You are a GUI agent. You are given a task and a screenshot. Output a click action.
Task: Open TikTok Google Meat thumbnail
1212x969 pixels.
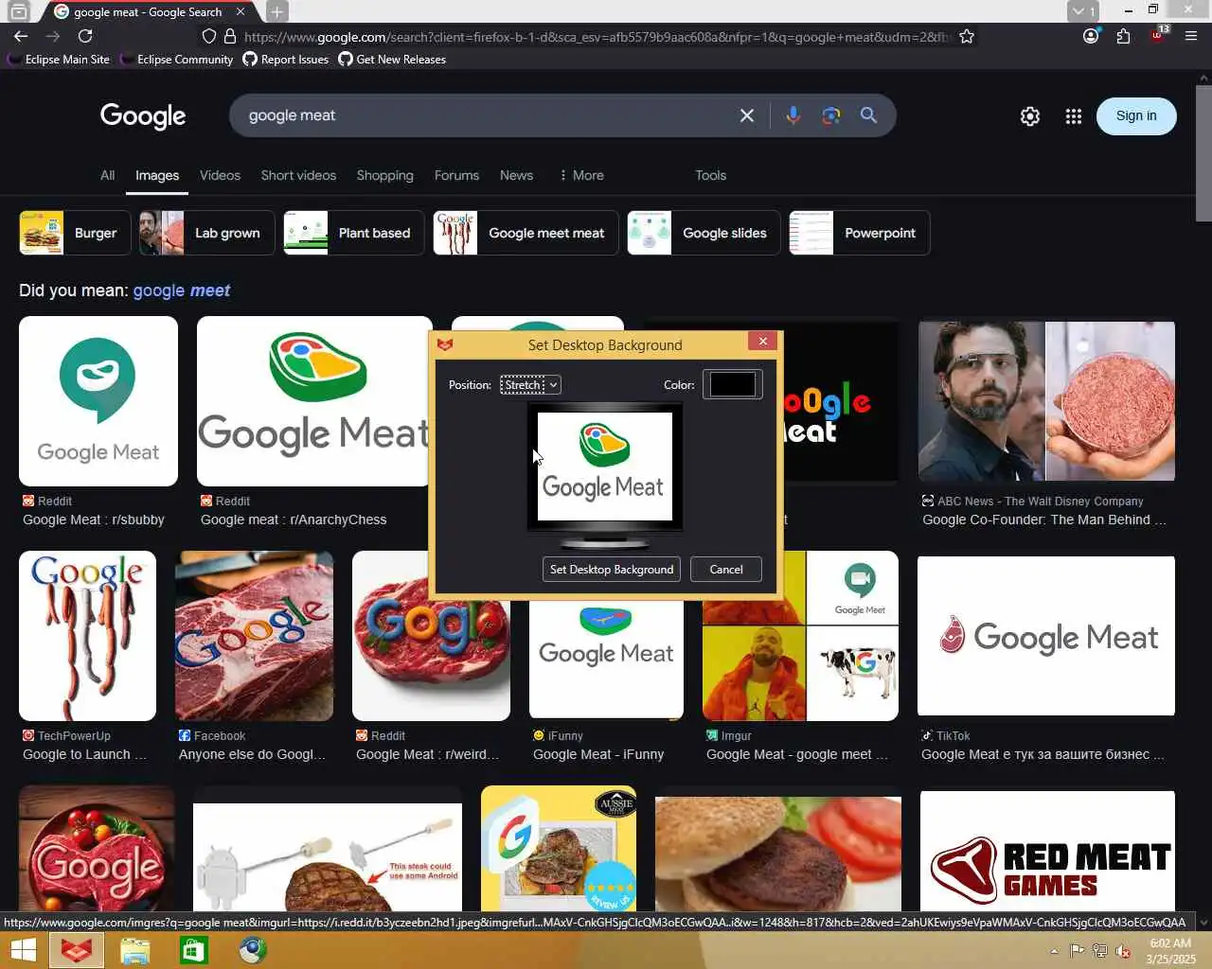coord(1046,636)
